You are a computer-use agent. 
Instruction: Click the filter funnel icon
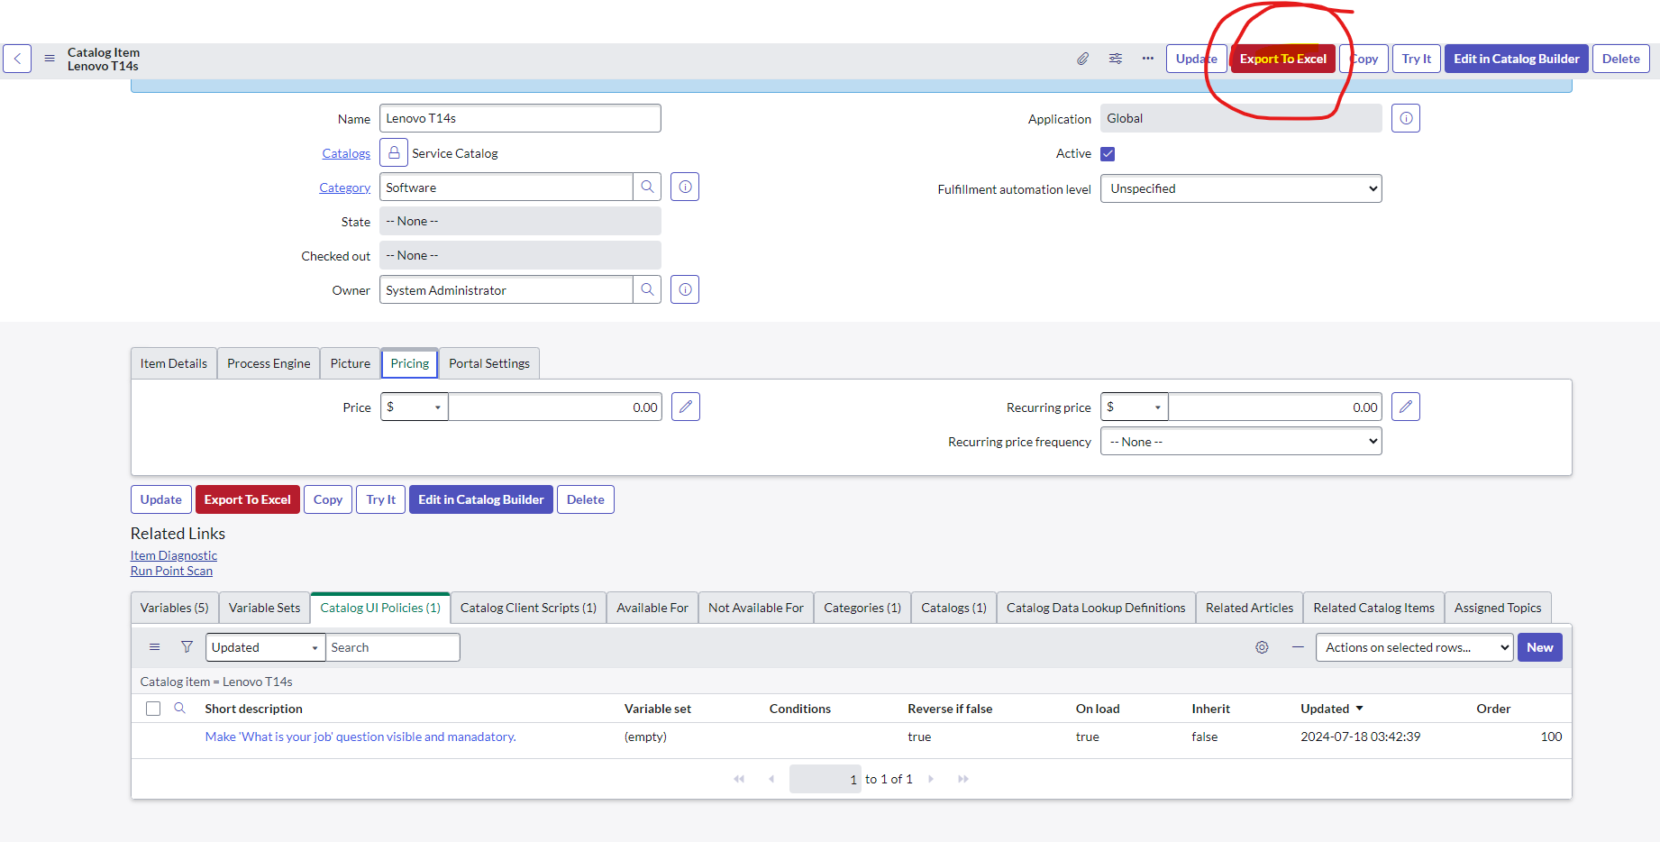187,647
